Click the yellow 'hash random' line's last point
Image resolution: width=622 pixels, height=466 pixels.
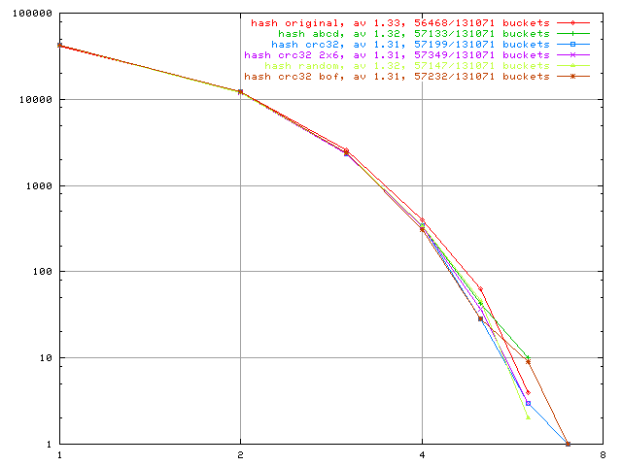coord(528,416)
